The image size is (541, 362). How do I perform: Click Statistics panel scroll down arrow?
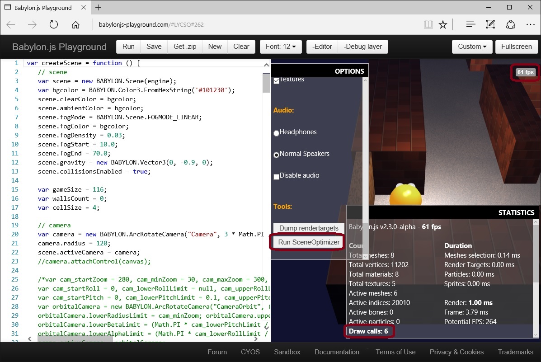tap(536, 335)
